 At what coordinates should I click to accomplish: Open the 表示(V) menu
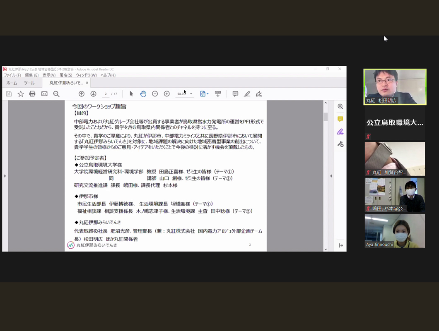tap(49, 75)
